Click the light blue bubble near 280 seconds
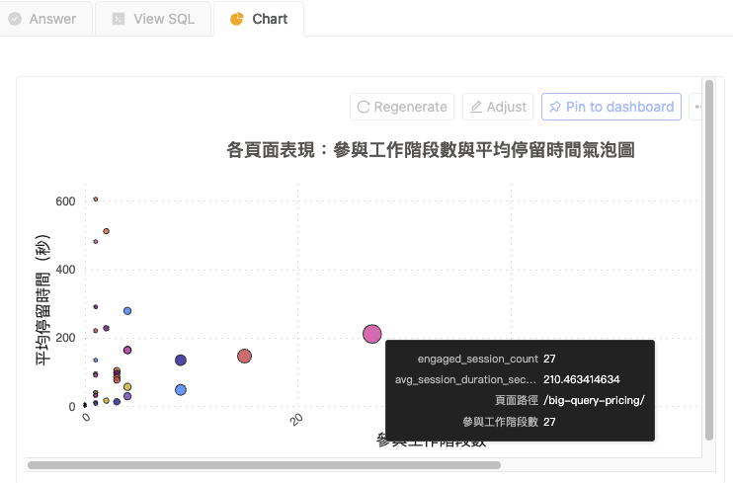 pos(127,311)
